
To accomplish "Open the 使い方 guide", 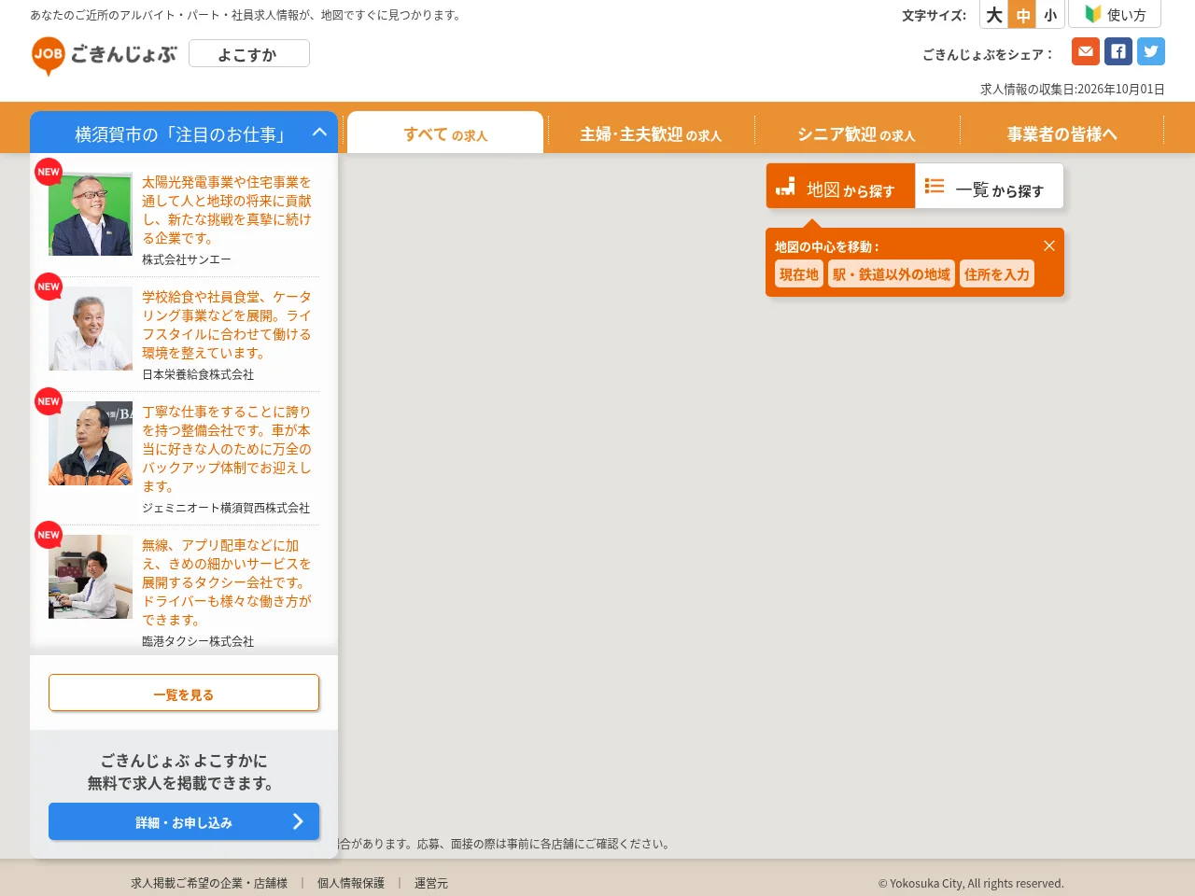I will pyautogui.click(x=1115, y=14).
